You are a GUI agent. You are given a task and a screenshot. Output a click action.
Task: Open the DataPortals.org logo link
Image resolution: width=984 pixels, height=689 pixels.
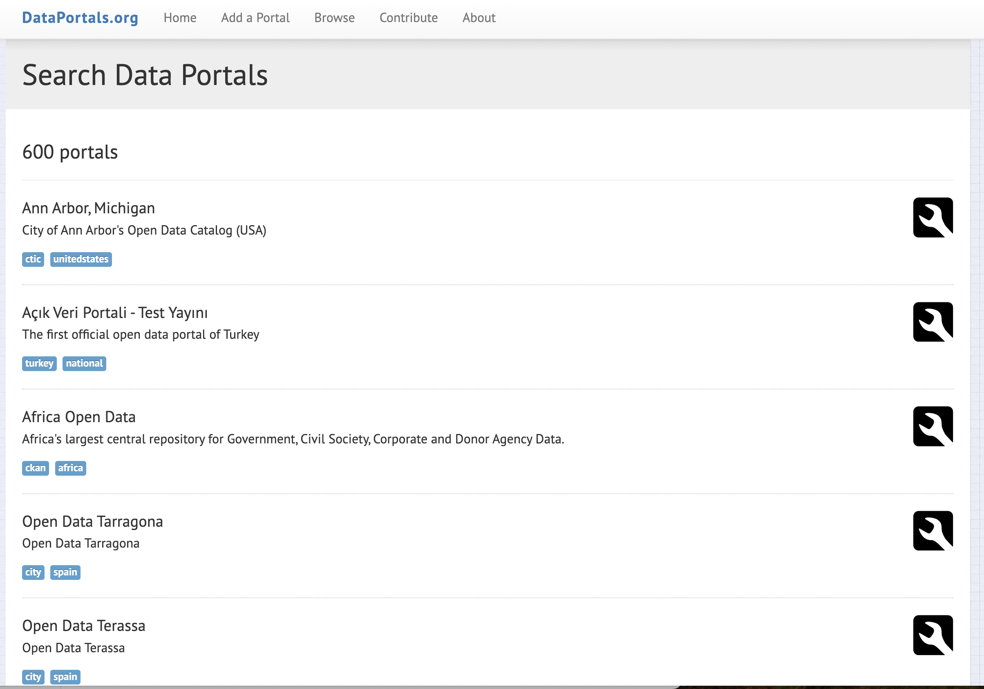click(80, 18)
